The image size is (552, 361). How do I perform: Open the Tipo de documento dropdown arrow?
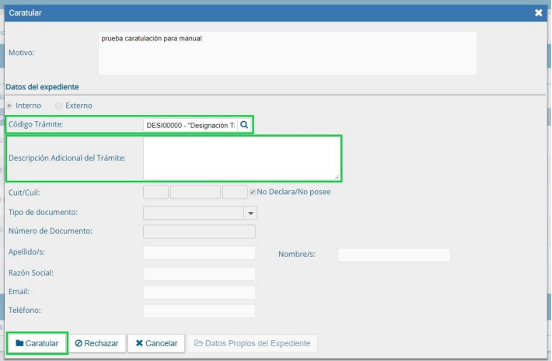tap(250, 213)
